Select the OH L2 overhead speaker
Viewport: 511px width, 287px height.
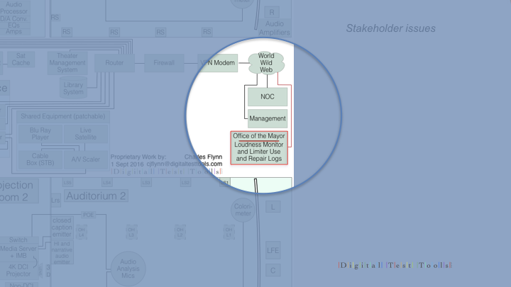point(180,232)
